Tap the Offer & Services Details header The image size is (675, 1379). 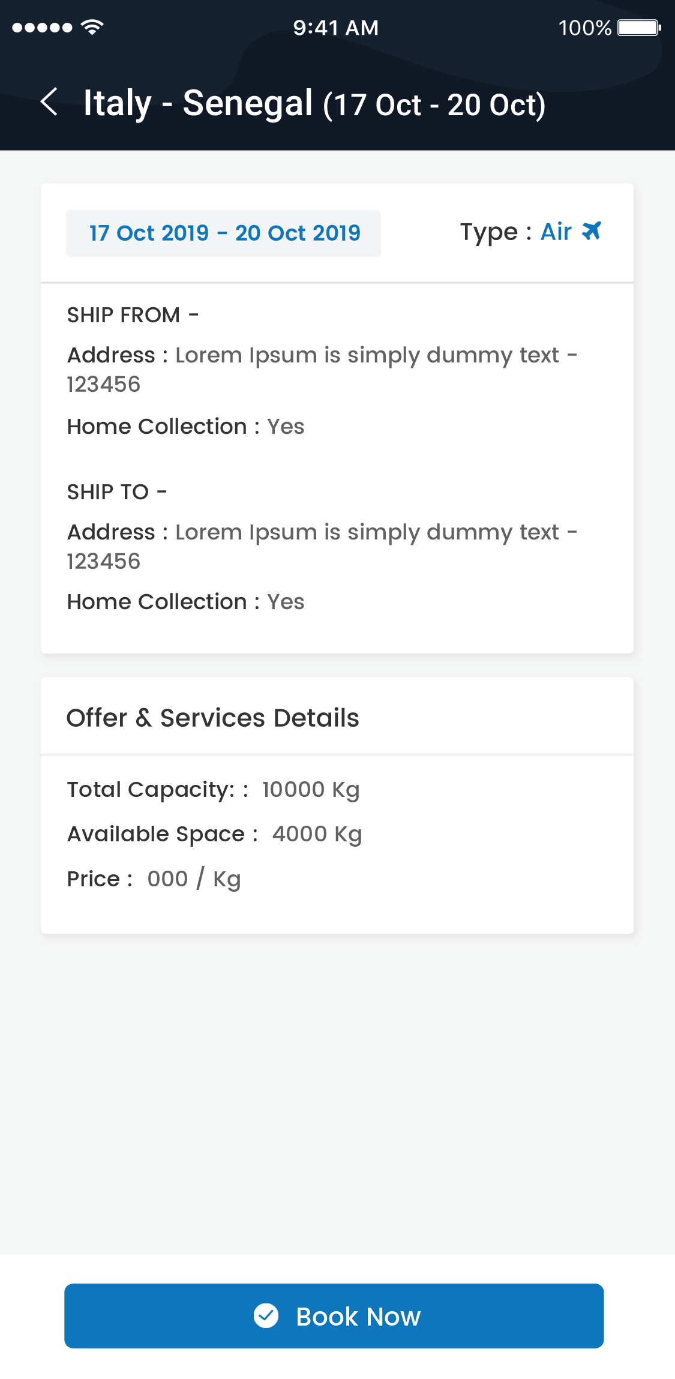pos(213,718)
